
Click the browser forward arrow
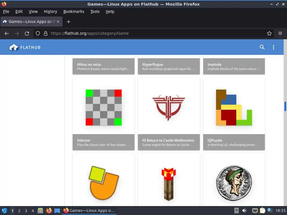point(17,33)
